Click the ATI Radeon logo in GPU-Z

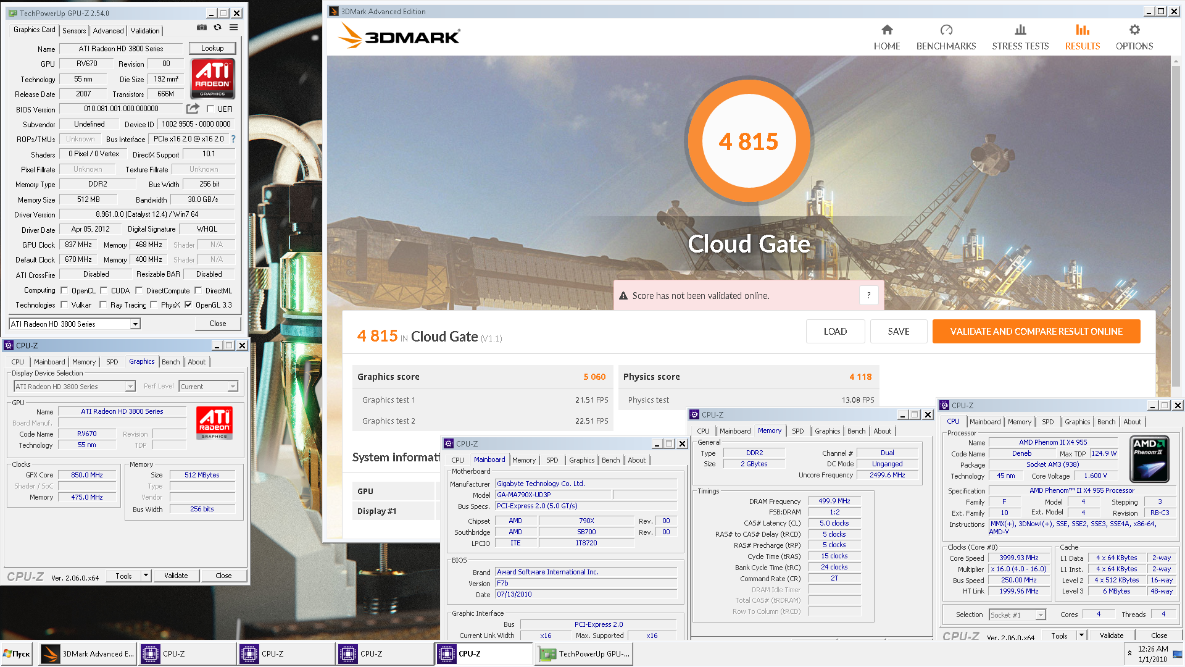[x=212, y=78]
